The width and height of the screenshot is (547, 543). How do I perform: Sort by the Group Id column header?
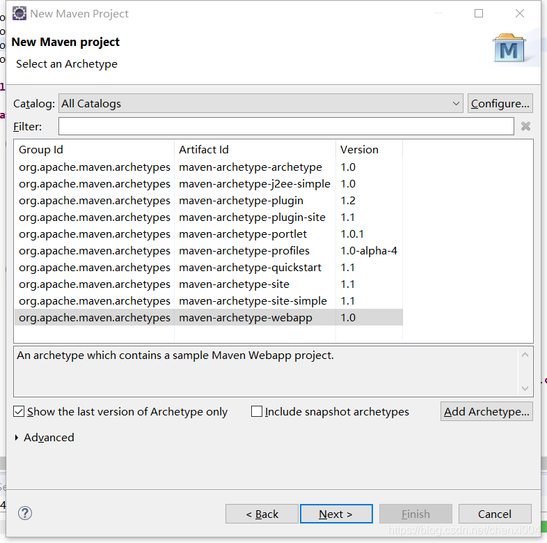94,150
